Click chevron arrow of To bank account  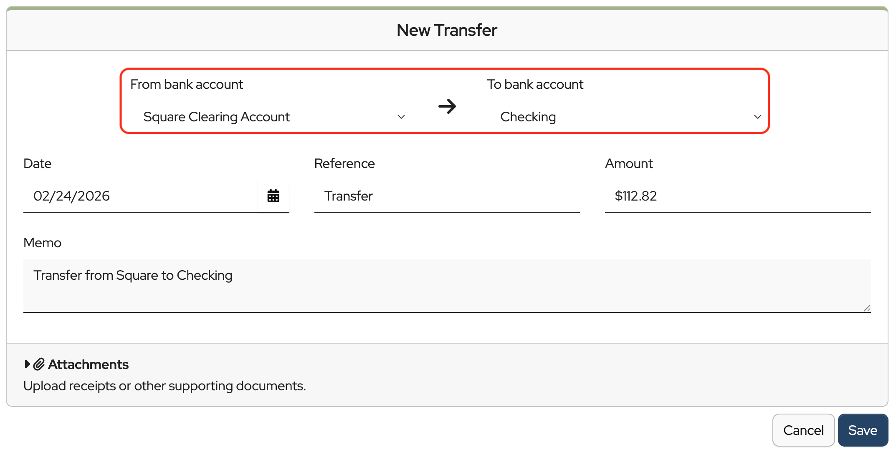click(757, 117)
